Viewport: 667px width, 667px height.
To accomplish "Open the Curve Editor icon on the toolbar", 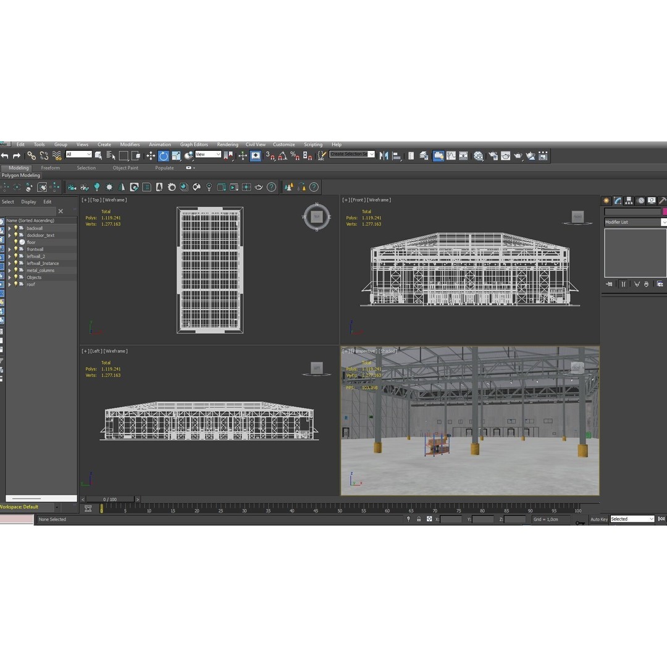I will (x=450, y=156).
